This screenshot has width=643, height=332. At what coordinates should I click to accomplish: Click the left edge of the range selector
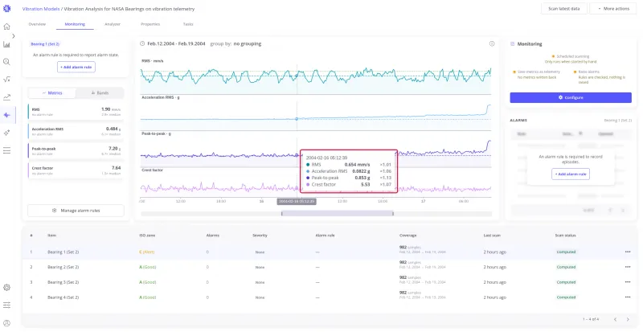tap(282, 214)
